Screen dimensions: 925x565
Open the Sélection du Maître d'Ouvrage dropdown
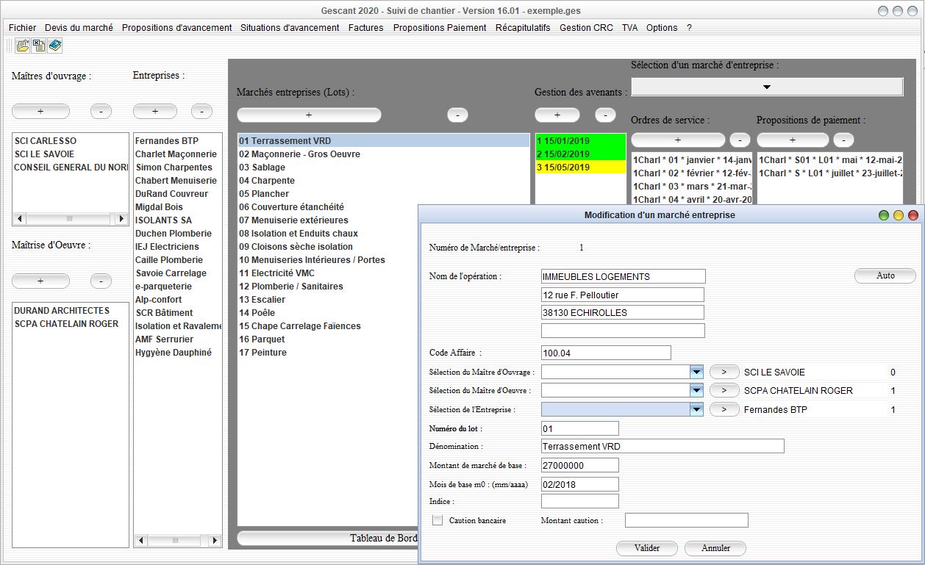point(696,373)
